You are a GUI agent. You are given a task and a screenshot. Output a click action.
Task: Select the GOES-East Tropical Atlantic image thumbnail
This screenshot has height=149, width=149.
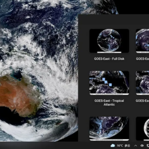click(109, 83)
